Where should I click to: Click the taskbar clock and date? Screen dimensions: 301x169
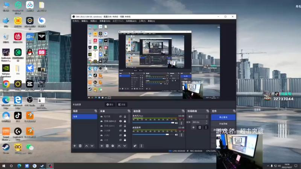287,166
